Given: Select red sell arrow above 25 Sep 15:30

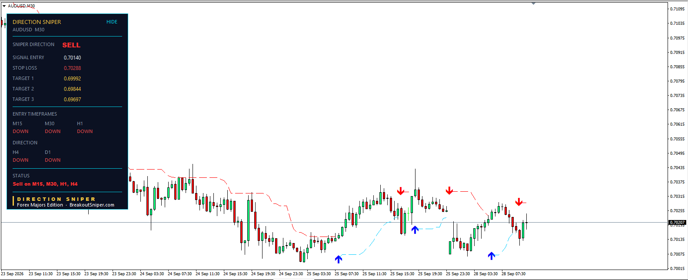Looking at the screenshot, I should point(401,191).
